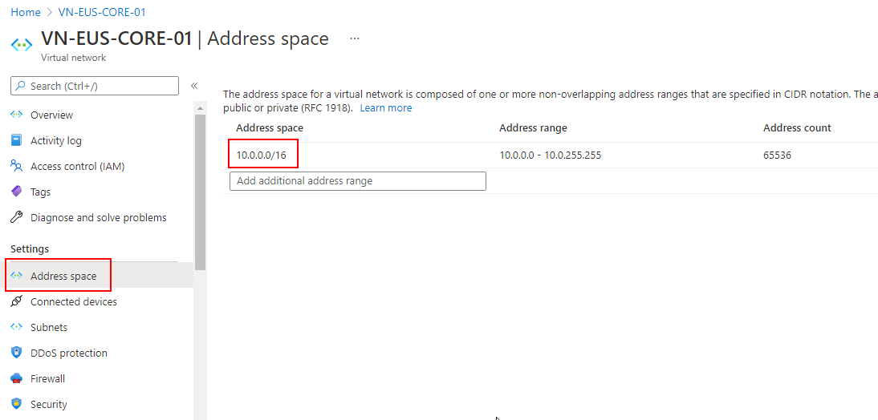Click the Security shield icon
The width and height of the screenshot is (878, 420).
(16, 404)
